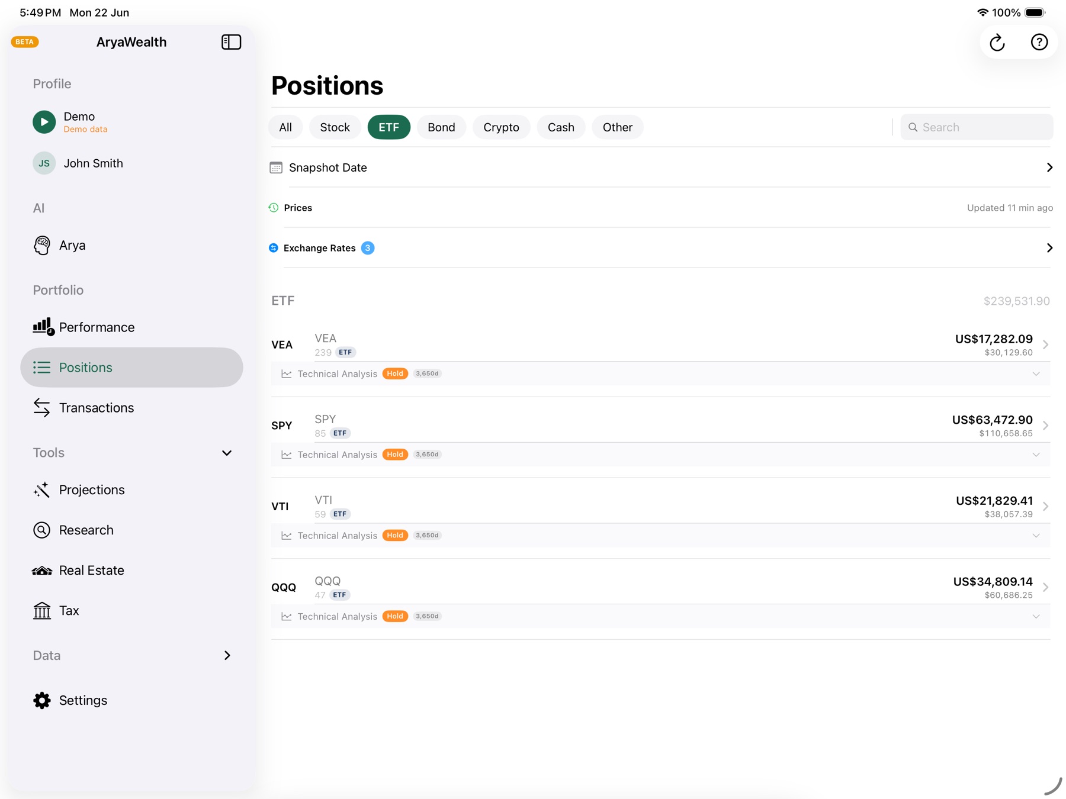Click VTI value US$21,829.41
This screenshot has width=1066, height=799.
pos(994,501)
